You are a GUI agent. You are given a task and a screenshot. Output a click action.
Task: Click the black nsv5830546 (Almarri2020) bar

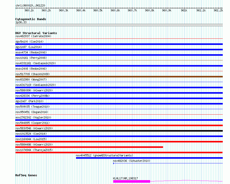tap(119, 131)
